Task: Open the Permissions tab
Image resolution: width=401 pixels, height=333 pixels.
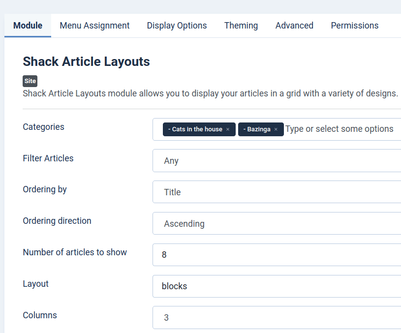Action: (355, 26)
